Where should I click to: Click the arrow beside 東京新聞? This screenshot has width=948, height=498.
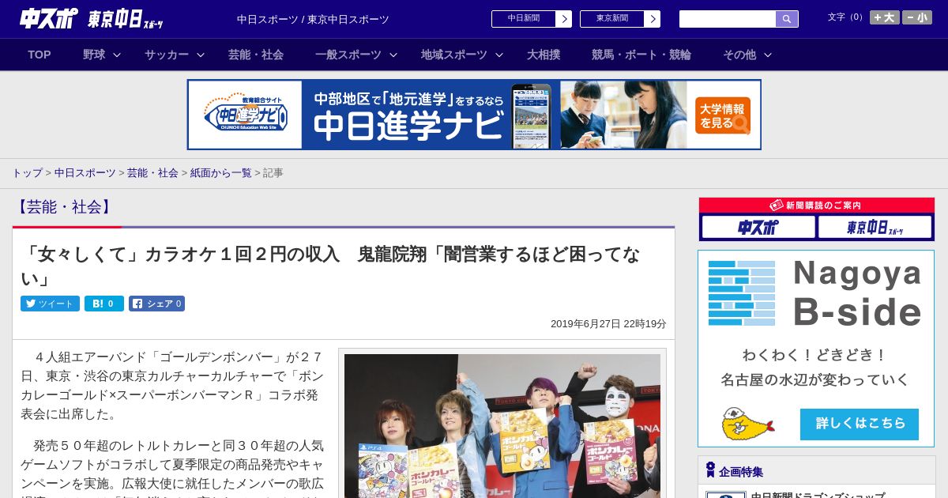[x=653, y=19]
